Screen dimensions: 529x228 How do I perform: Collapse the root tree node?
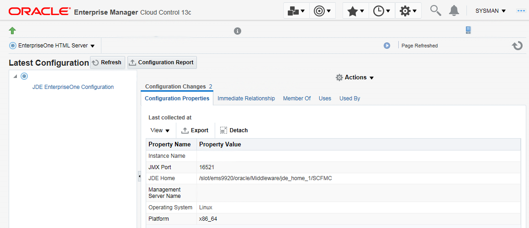pyautogui.click(x=15, y=77)
